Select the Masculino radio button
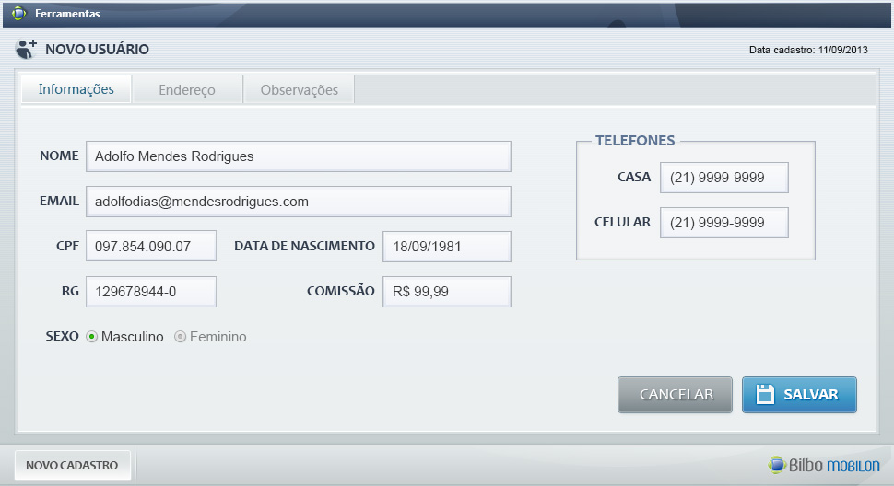Viewport: 894px width, 486px height. coord(91,337)
